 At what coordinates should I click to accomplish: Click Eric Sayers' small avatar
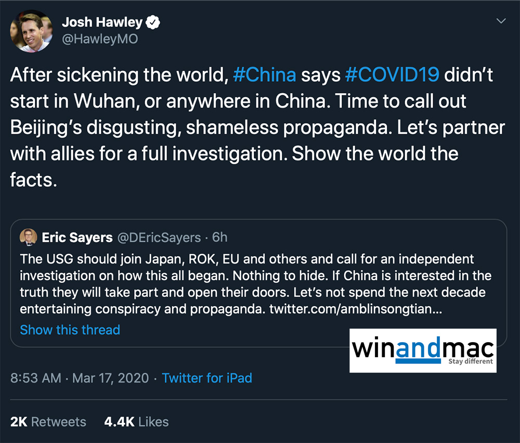(28, 237)
